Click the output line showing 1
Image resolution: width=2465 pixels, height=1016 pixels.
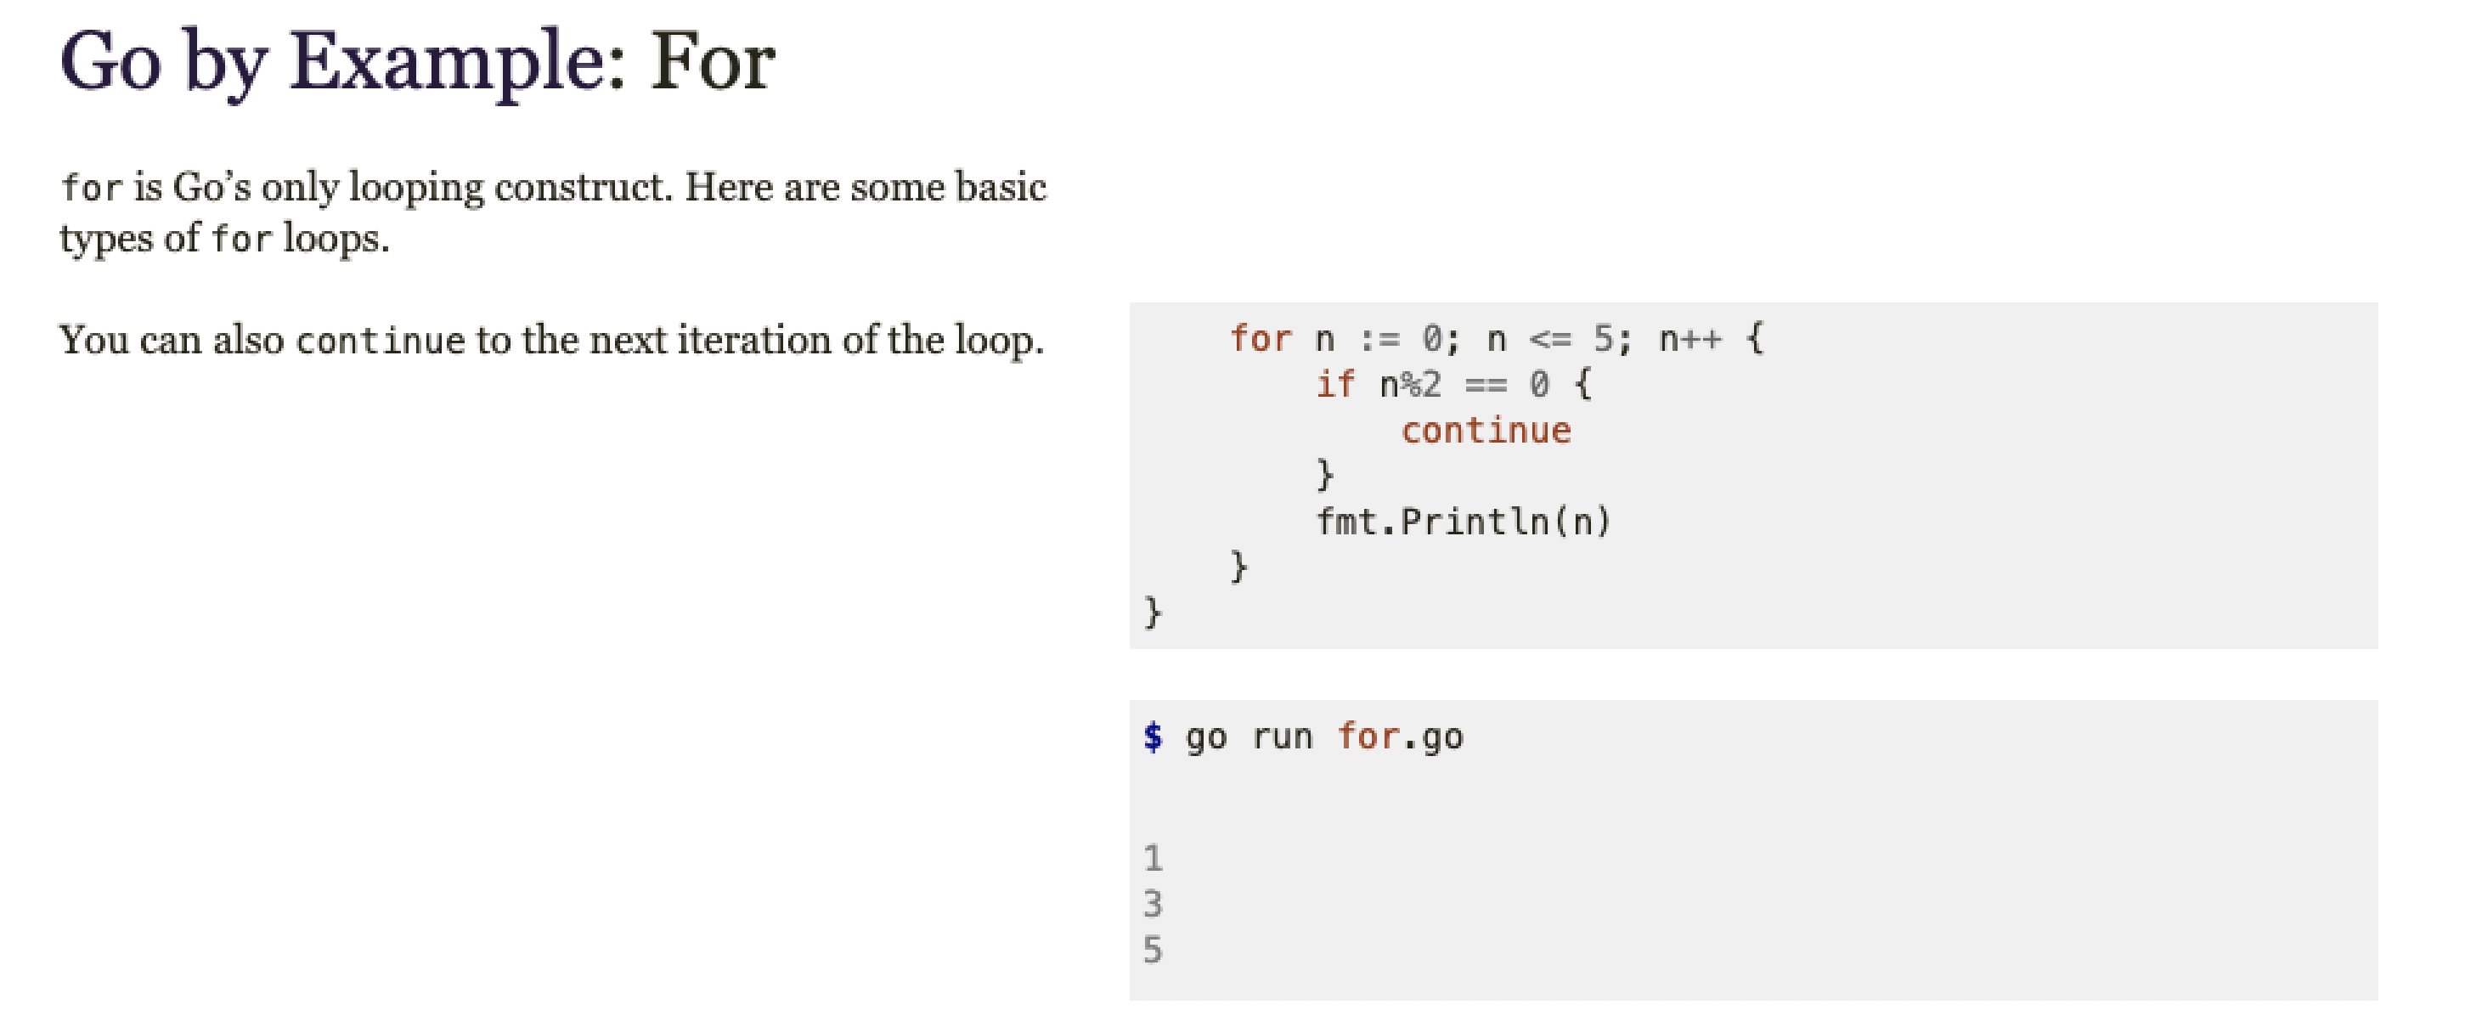(x=1153, y=858)
